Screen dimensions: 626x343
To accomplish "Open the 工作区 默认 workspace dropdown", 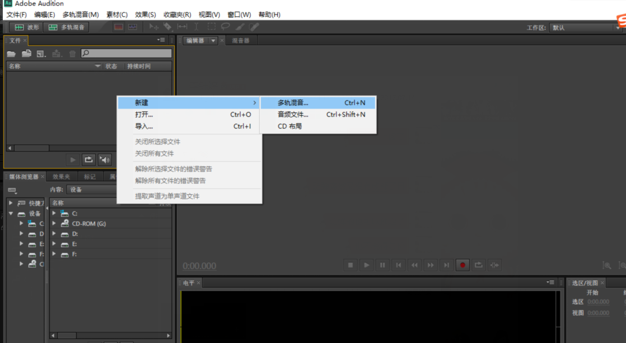I will pos(586,27).
